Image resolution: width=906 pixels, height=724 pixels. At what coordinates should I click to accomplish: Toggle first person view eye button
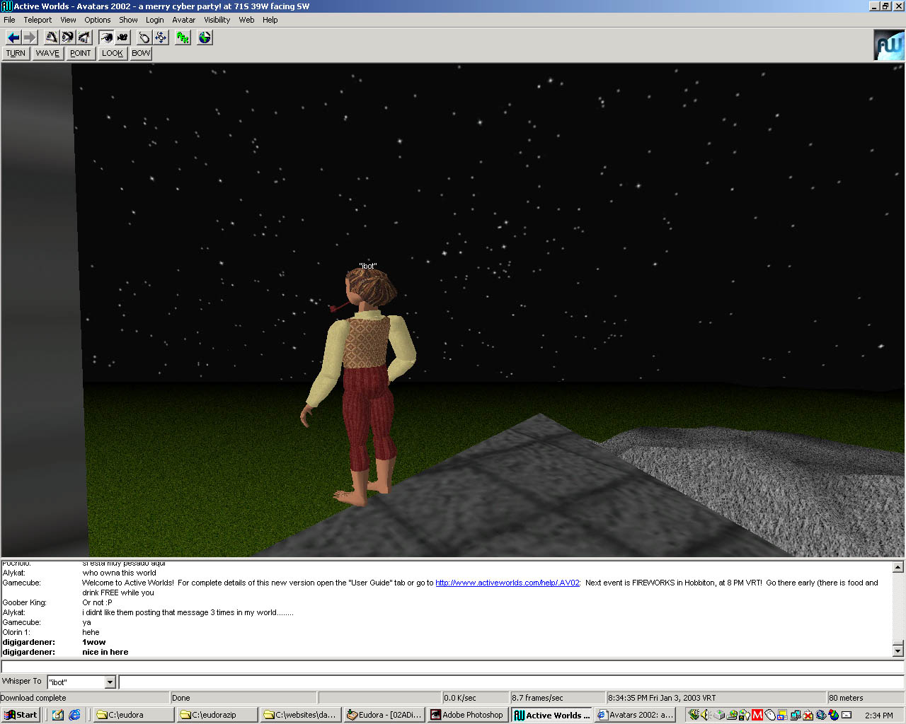point(106,37)
